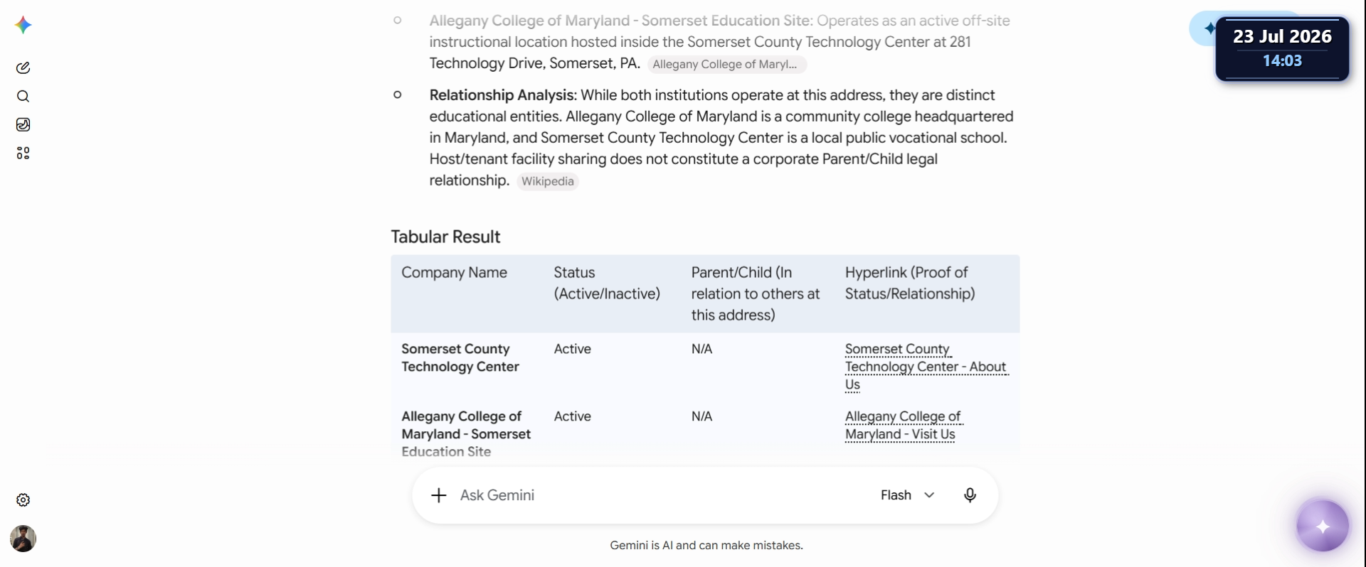This screenshot has height=567, width=1366.
Task: Open the Allegany College of Maryl... source chip
Action: pyautogui.click(x=726, y=64)
